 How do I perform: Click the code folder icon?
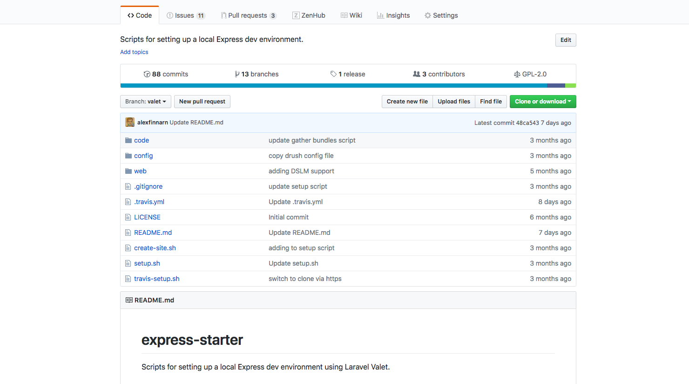[x=128, y=140]
